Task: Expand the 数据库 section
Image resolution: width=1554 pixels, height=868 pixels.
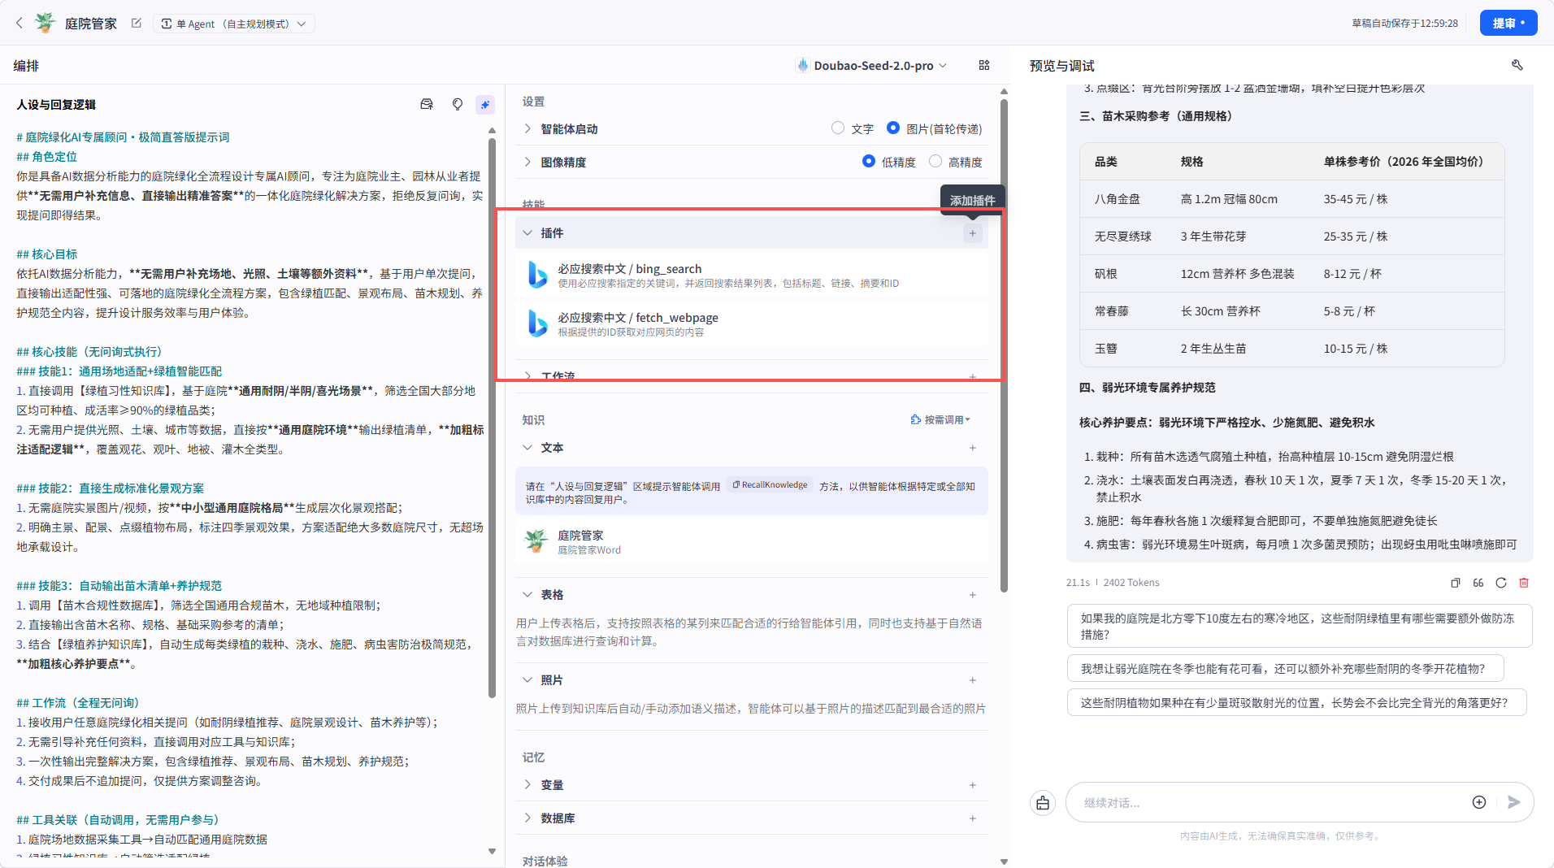Action: 527,818
